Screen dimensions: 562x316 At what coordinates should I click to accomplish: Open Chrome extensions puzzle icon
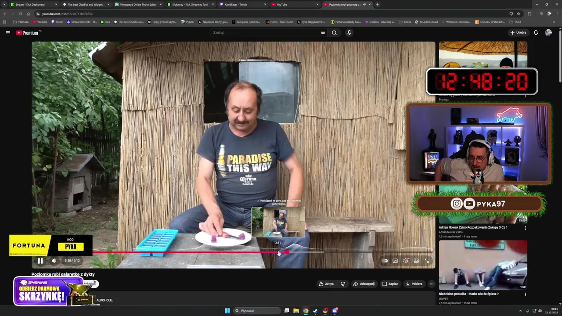(530, 14)
